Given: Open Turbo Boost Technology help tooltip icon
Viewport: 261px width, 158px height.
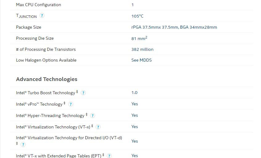Looking at the screenshot, I should click(x=83, y=93).
